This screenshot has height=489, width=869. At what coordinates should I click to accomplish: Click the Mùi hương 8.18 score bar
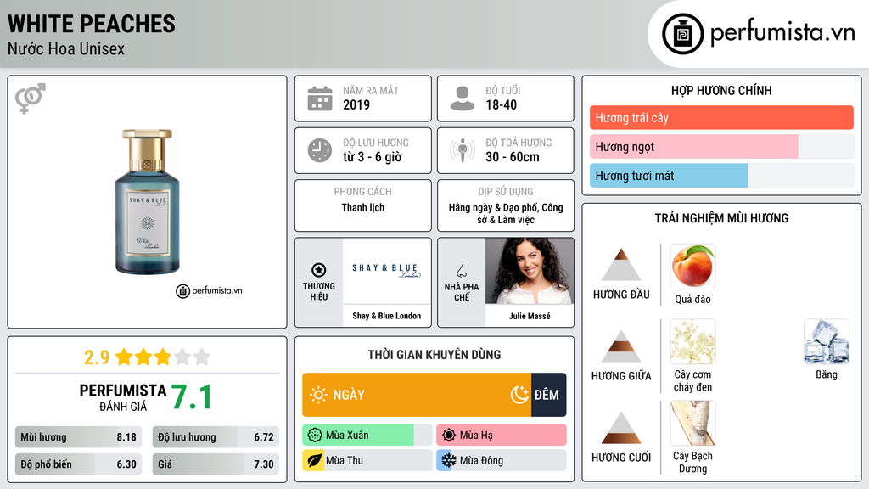click(x=78, y=437)
